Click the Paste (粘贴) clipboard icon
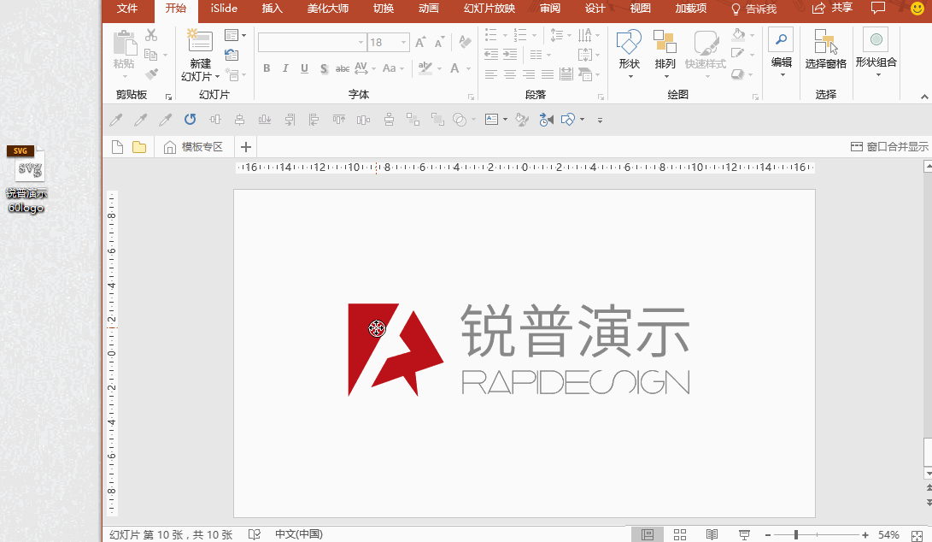Viewport: 932px width, 542px height. click(124, 44)
